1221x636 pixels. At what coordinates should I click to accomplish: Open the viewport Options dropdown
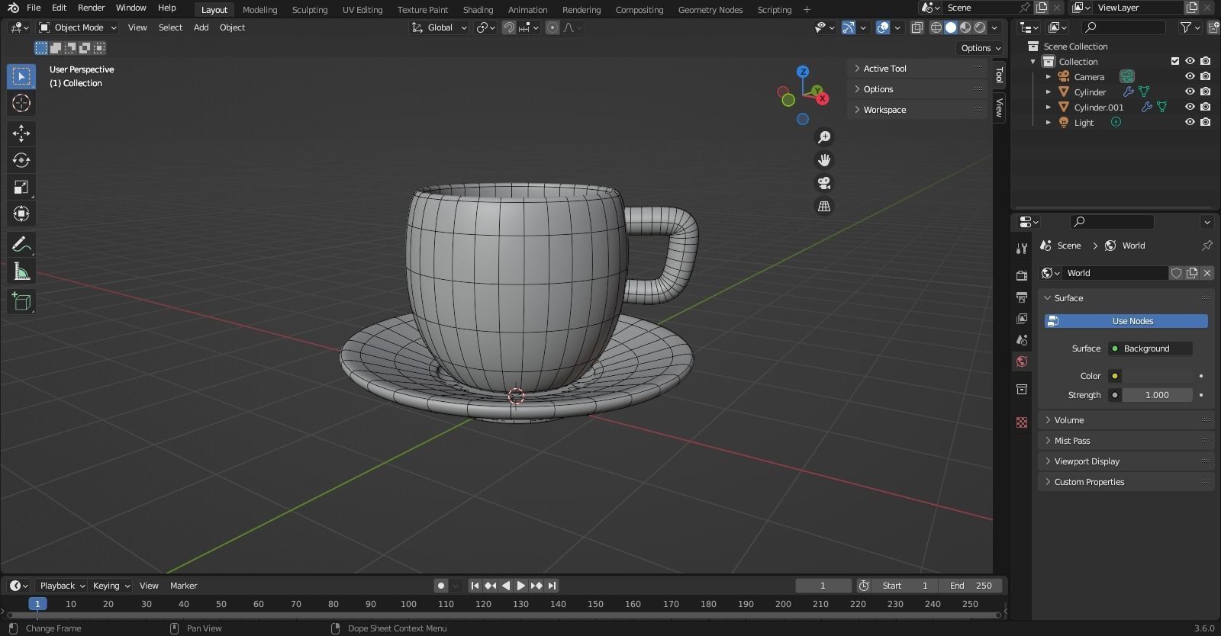click(x=981, y=48)
